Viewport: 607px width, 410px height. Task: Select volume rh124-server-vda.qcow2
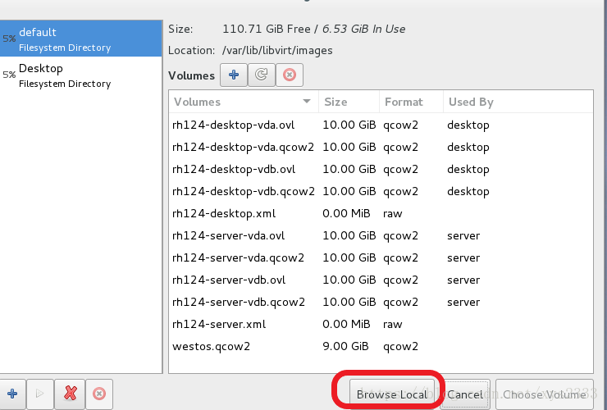(381, 257)
